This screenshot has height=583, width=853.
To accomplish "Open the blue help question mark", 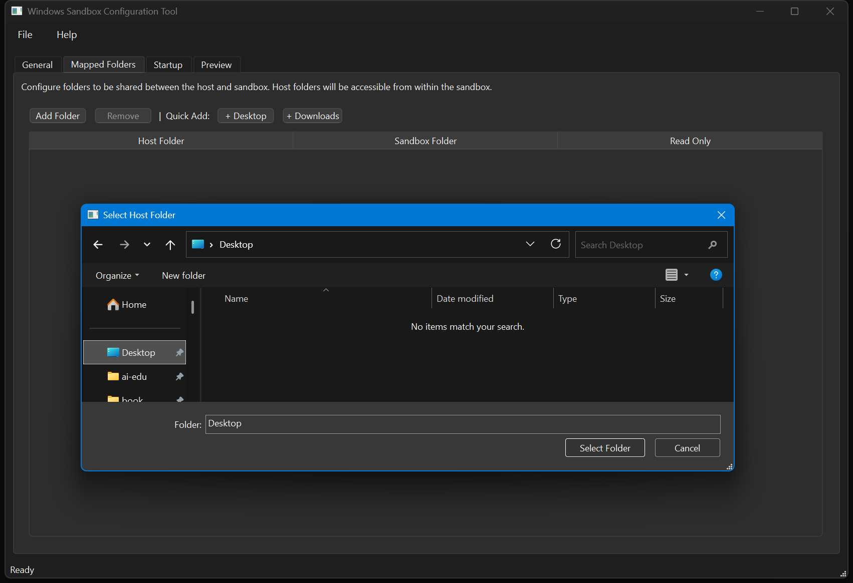I will click(x=716, y=275).
